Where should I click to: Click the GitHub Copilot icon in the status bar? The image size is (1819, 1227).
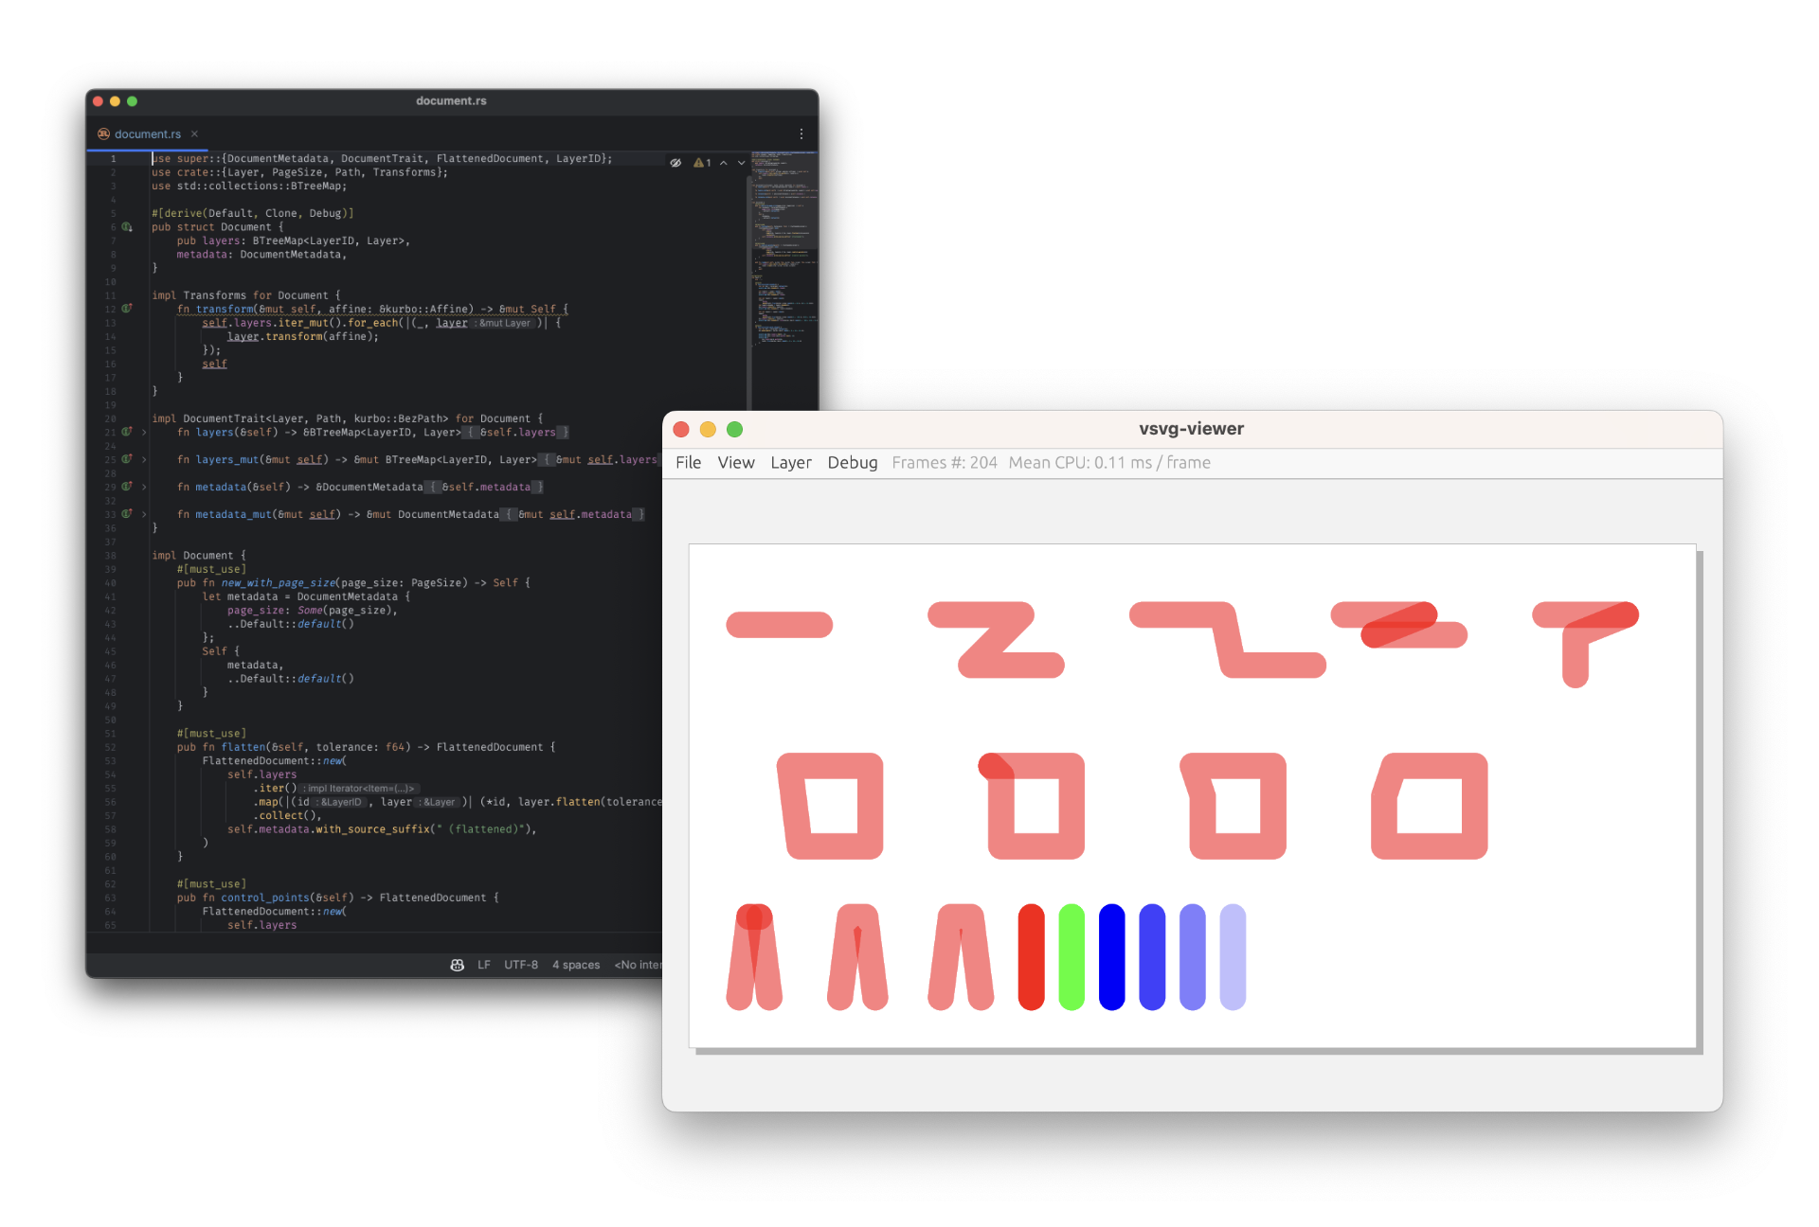pyautogui.click(x=458, y=965)
